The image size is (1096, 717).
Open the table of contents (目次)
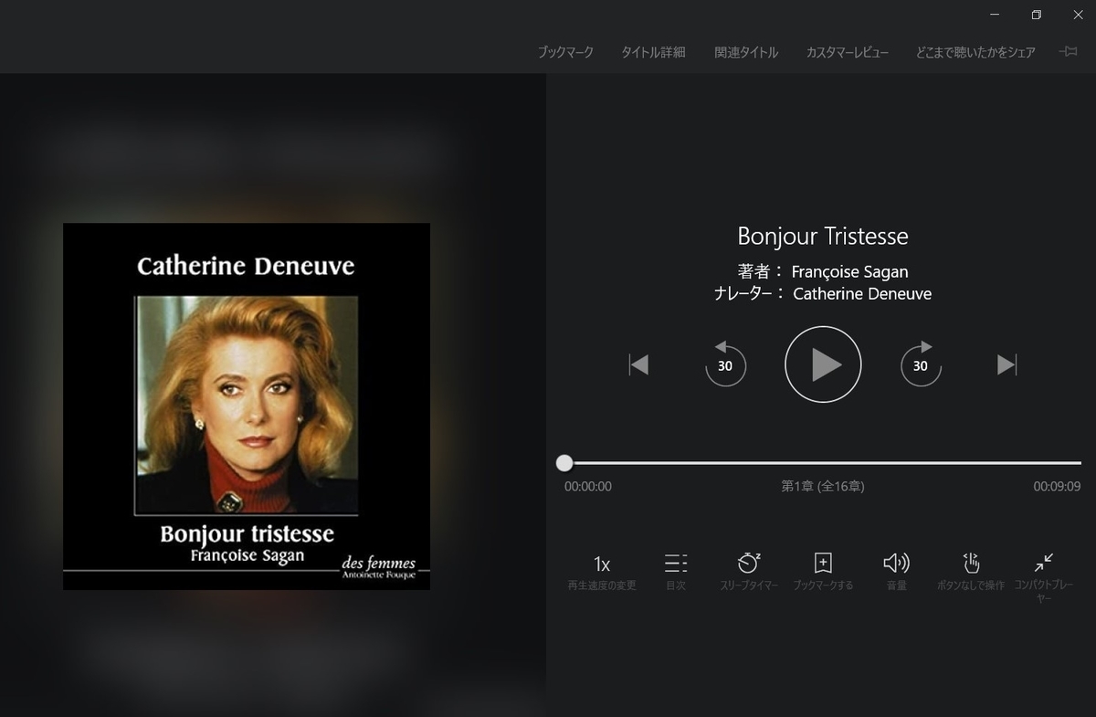pos(676,563)
